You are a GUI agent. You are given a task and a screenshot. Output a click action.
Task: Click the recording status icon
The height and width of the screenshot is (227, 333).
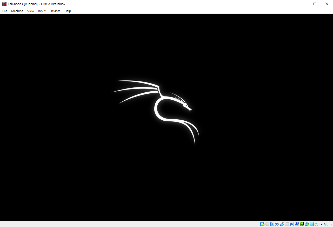click(297, 224)
